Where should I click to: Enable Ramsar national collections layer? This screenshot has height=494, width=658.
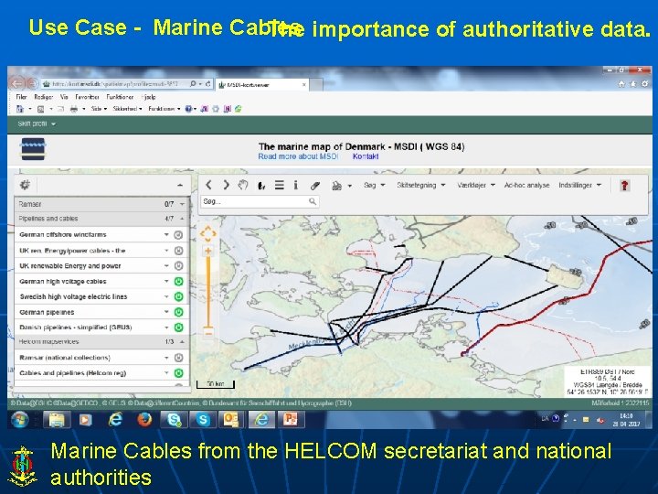pos(178,358)
